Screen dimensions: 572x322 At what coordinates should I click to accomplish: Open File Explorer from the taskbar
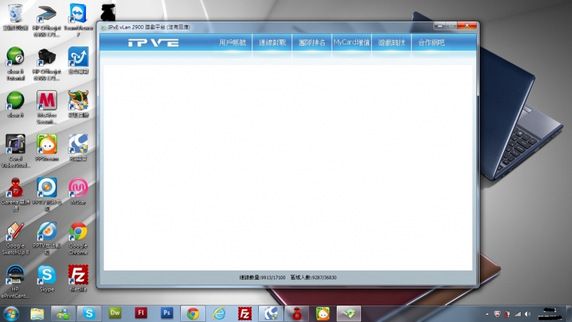(37, 313)
